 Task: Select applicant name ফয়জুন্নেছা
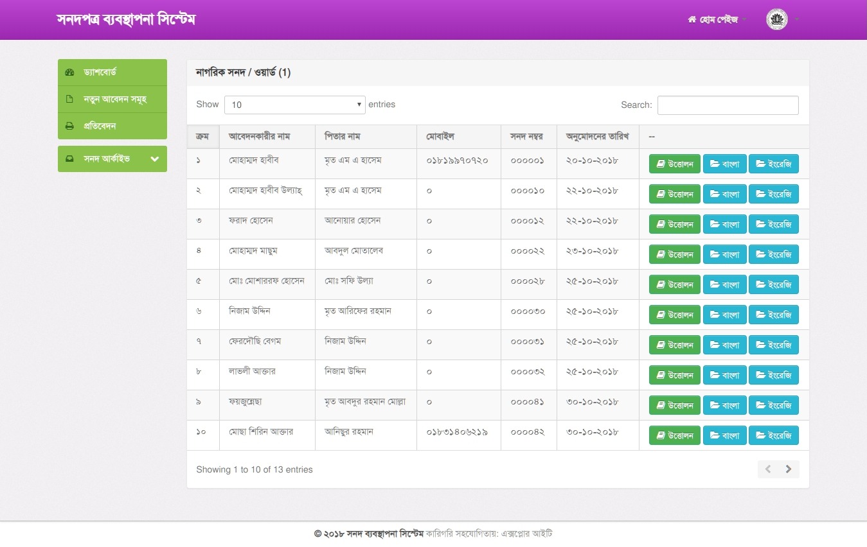point(245,402)
